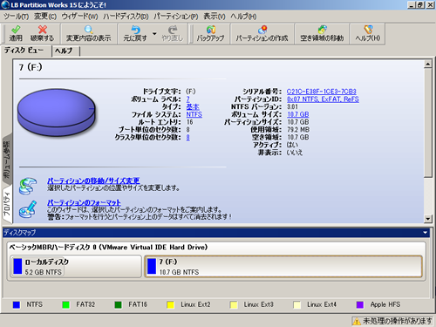Viewport: 436px width, 327px height.
Task: Click the volume label link 7
Action: 188,99
